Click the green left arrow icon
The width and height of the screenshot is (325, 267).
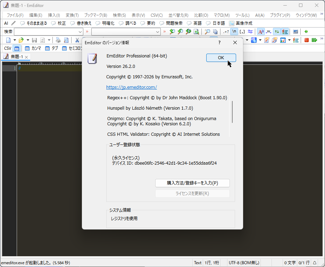coord(306,32)
